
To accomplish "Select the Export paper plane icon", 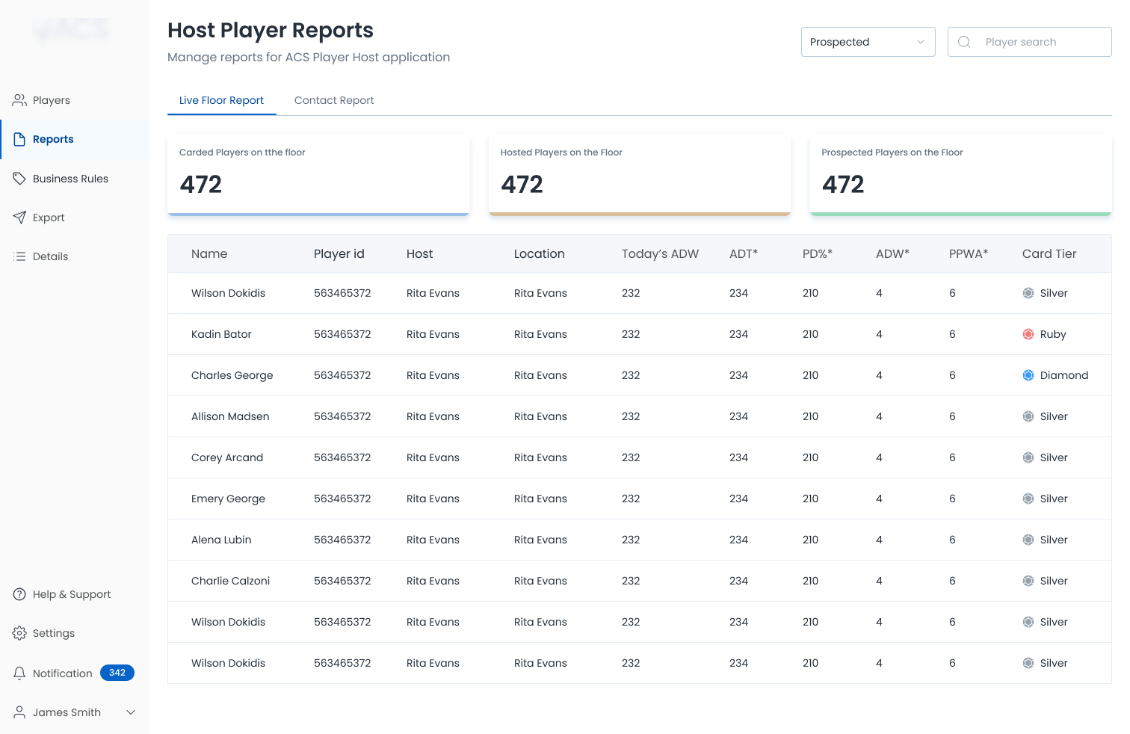I will tap(19, 218).
